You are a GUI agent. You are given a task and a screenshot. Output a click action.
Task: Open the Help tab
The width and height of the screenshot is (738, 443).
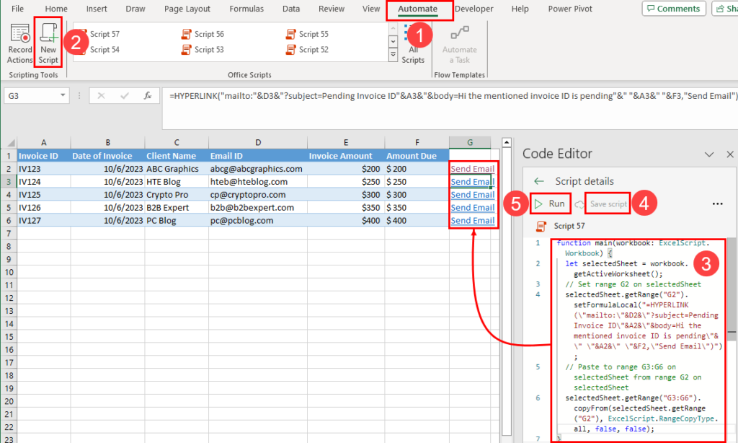tap(520, 9)
